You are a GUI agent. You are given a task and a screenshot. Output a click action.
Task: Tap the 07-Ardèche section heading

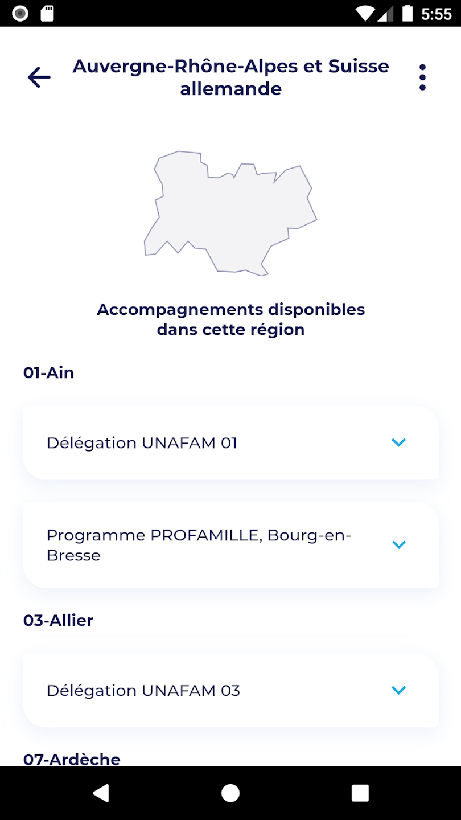(72, 759)
